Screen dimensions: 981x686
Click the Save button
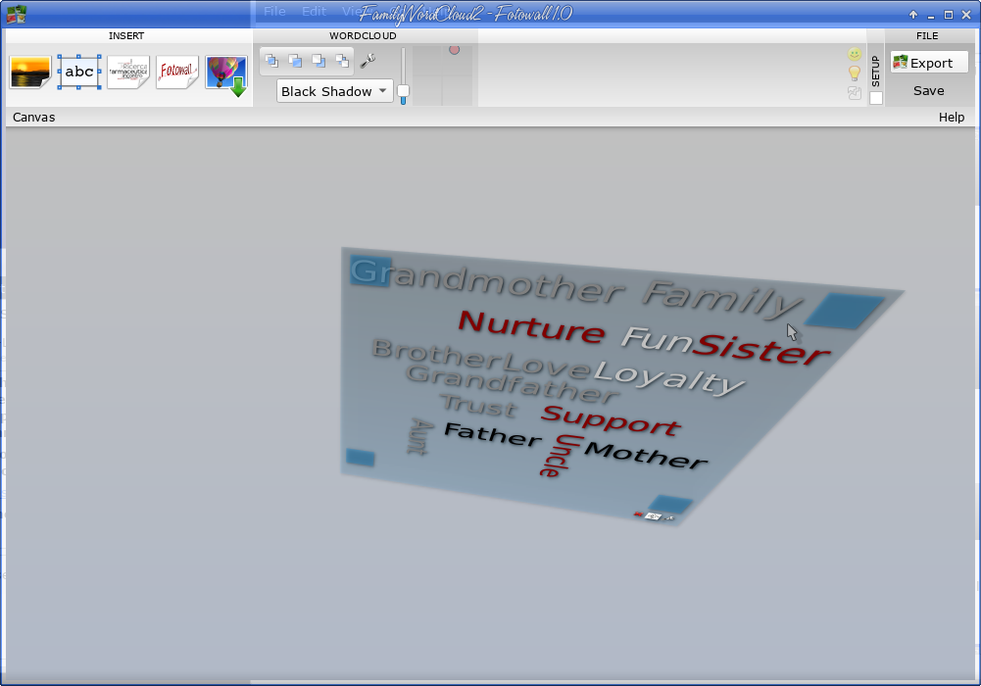[928, 91]
